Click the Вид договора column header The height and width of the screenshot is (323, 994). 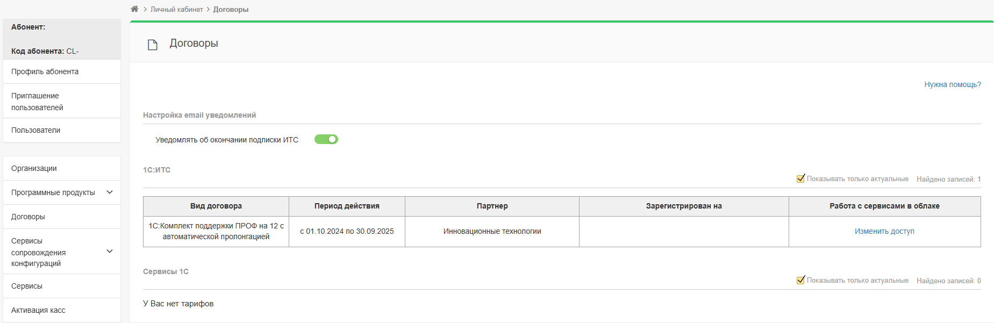click(x=216, y=206)
